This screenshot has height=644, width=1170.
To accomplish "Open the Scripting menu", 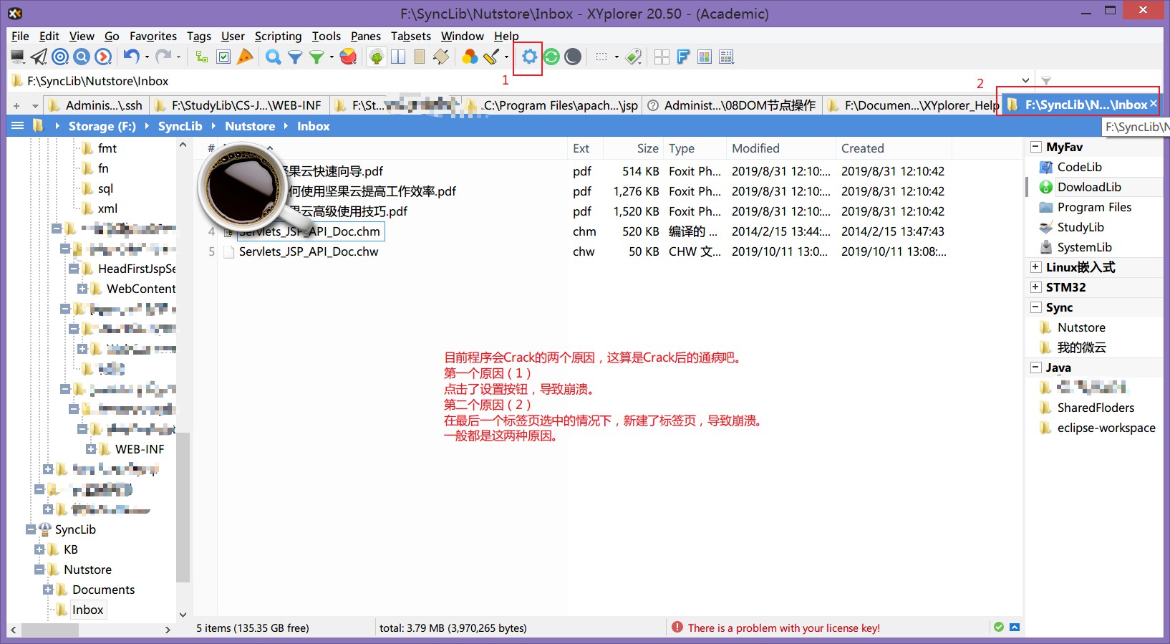I will click(278, 36).
